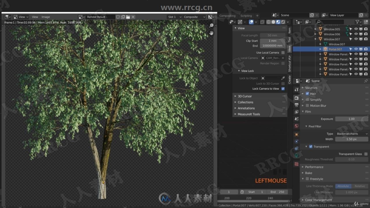The image size is (370, 208).
Task: Toggle X-ray mode in viewport
Action: tap(262, 22)
